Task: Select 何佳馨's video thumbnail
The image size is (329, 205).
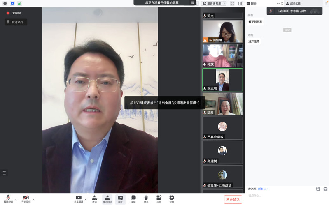Action: point(222,31)
